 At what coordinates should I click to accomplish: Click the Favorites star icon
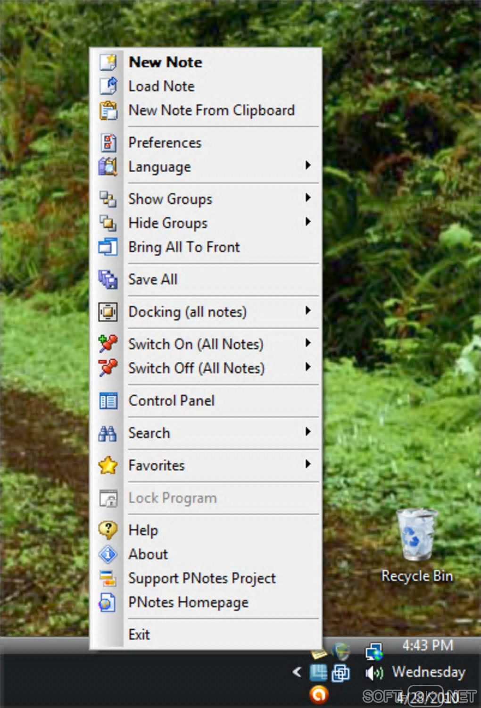[x=108, y=466]
